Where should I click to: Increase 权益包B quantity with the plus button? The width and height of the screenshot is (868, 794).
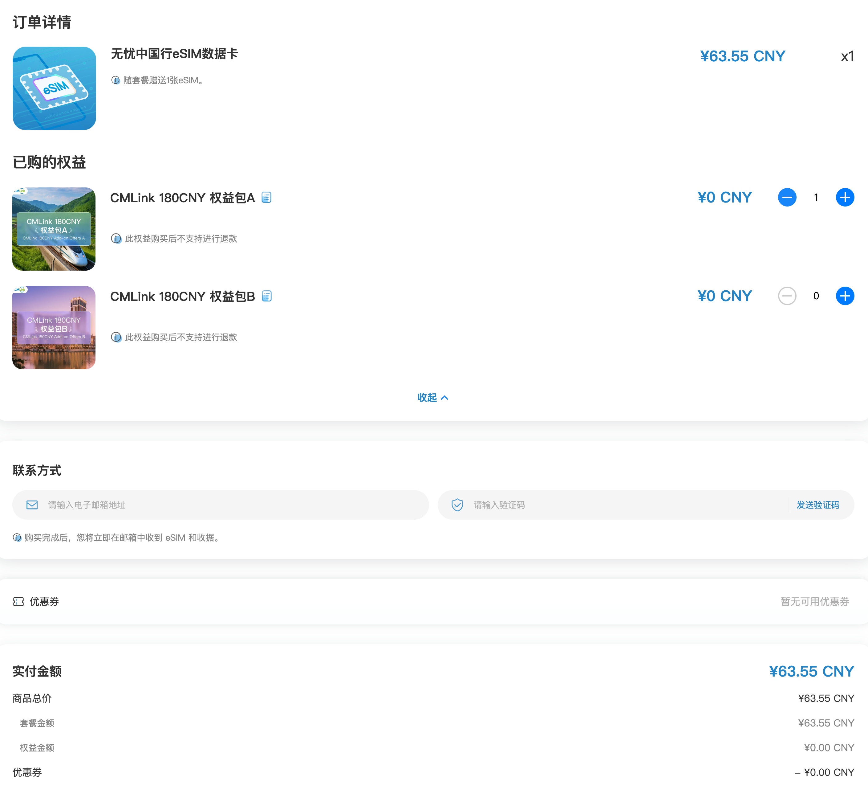[x=845, y=296]
